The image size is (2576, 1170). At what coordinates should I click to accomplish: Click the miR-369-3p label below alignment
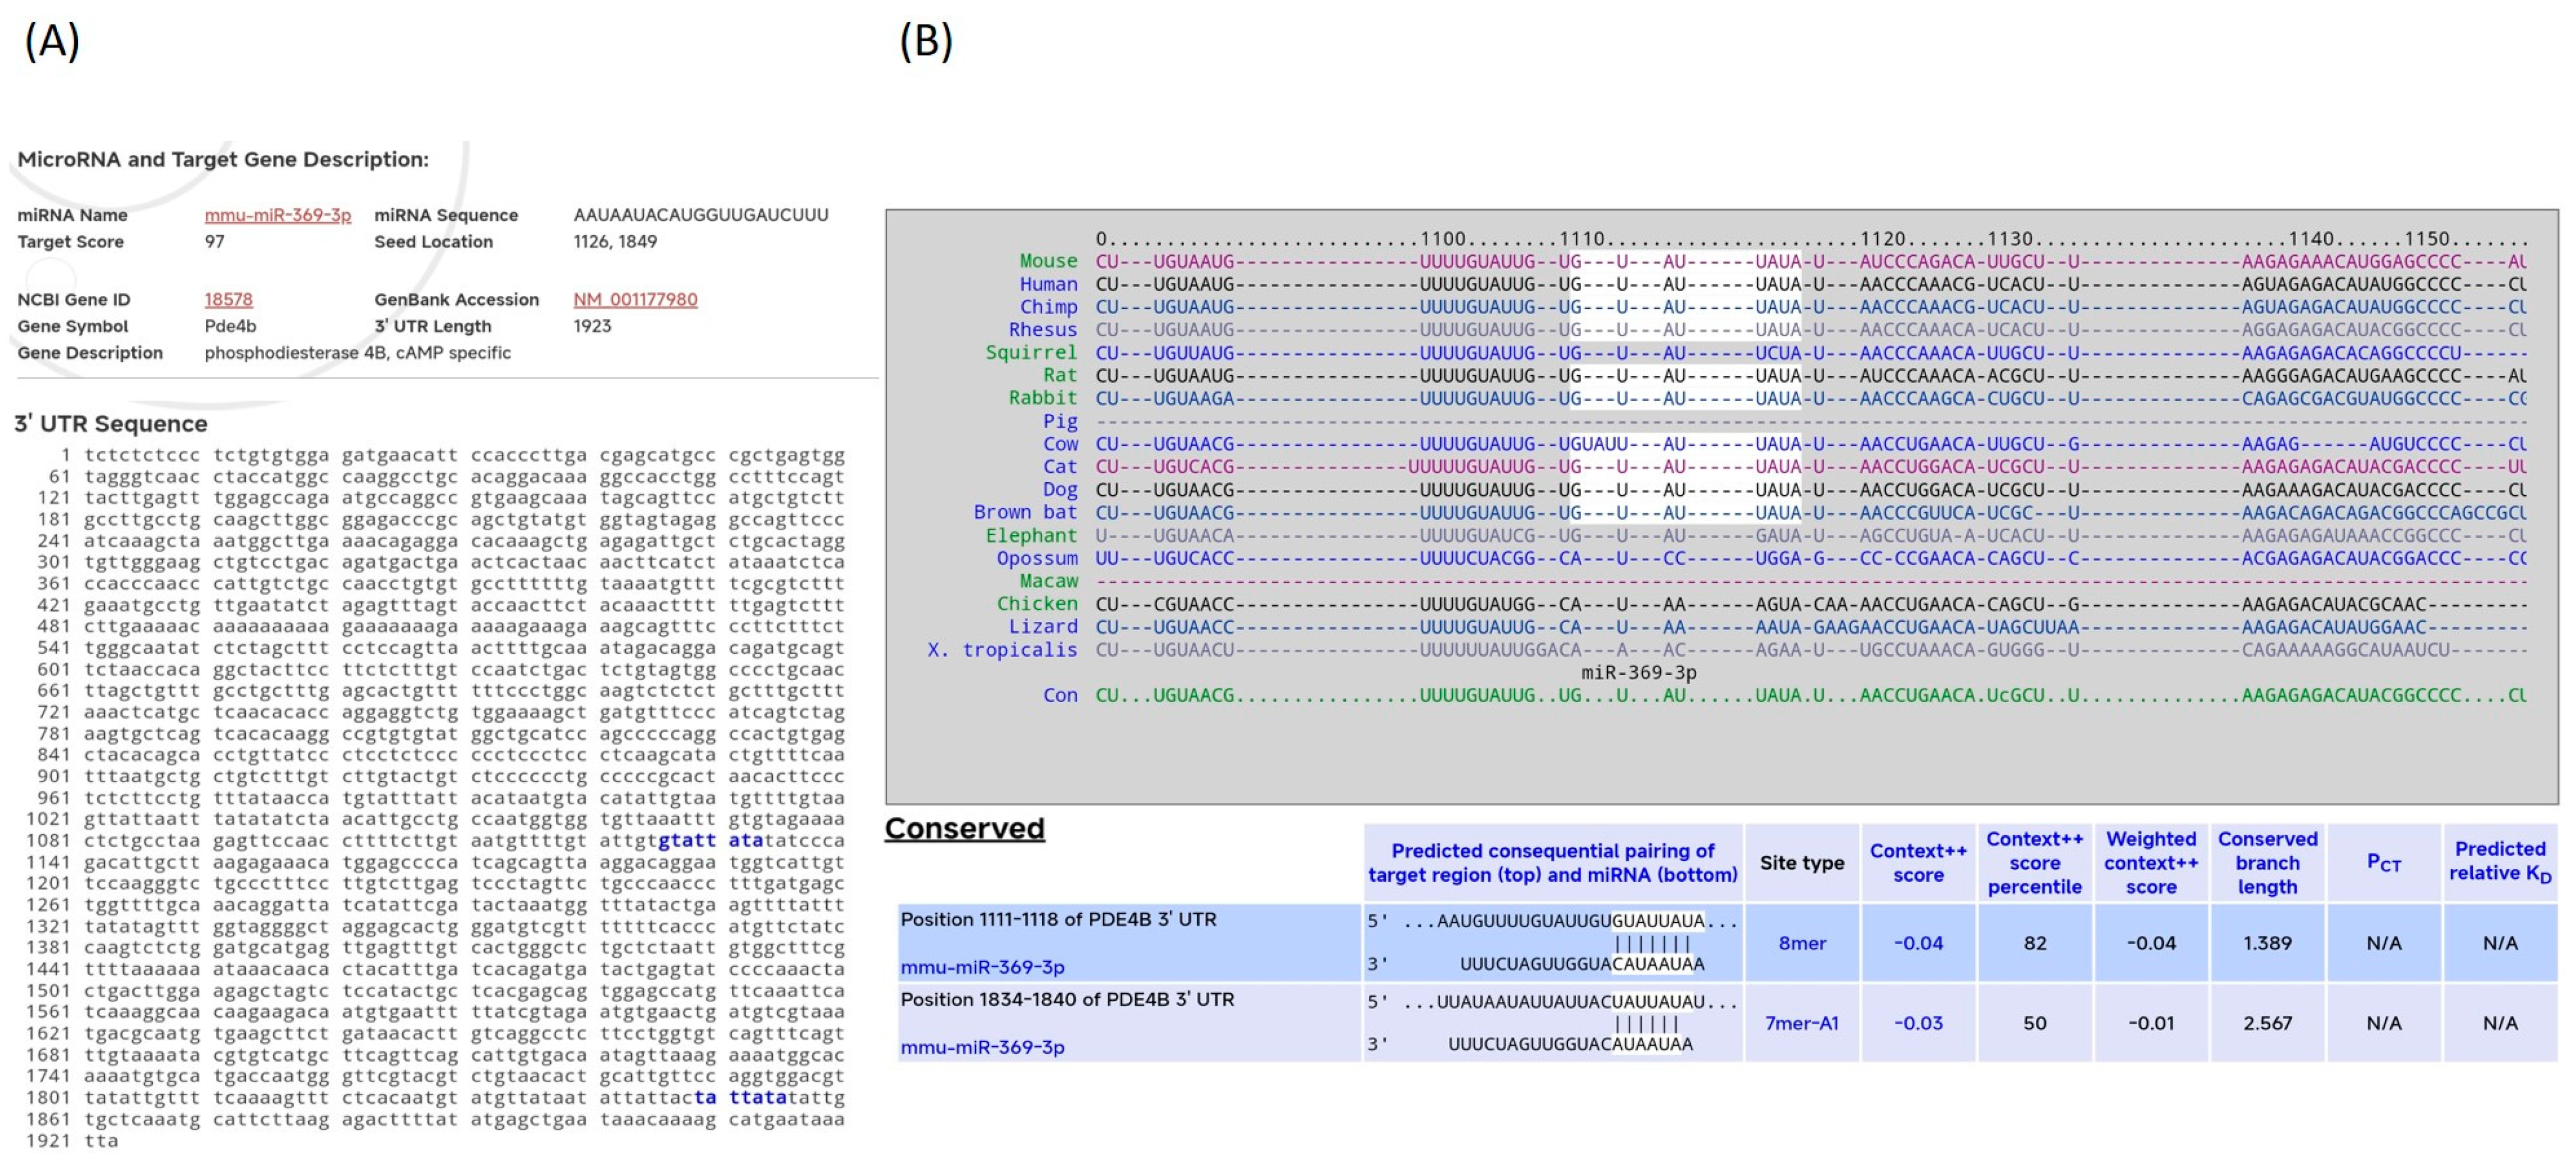pos(1638,673)
